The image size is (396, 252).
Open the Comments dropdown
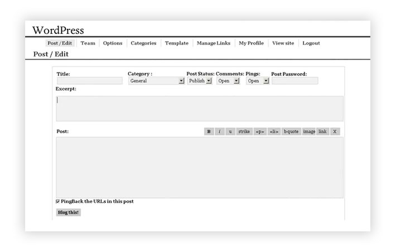point(228,81)
